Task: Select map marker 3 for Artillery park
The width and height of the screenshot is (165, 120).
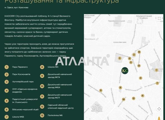Action: point(119,58)
